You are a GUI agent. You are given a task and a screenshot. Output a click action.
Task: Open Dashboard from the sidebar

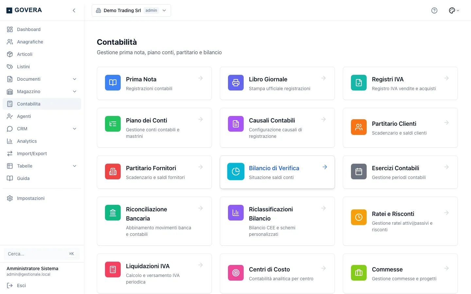click(x=42, y=29)
